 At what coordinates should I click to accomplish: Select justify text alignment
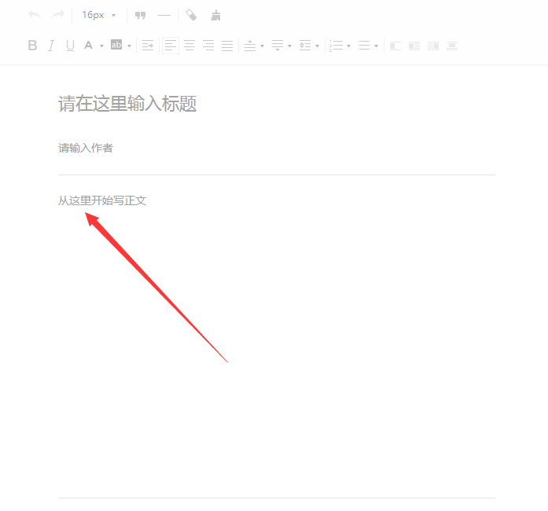[227, 46]
